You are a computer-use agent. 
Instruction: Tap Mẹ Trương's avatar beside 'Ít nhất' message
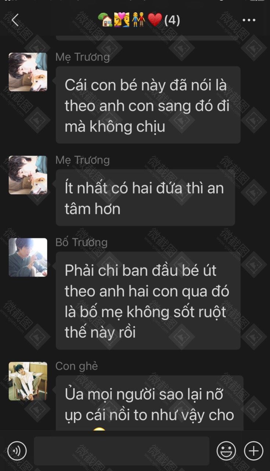[28, 175]
